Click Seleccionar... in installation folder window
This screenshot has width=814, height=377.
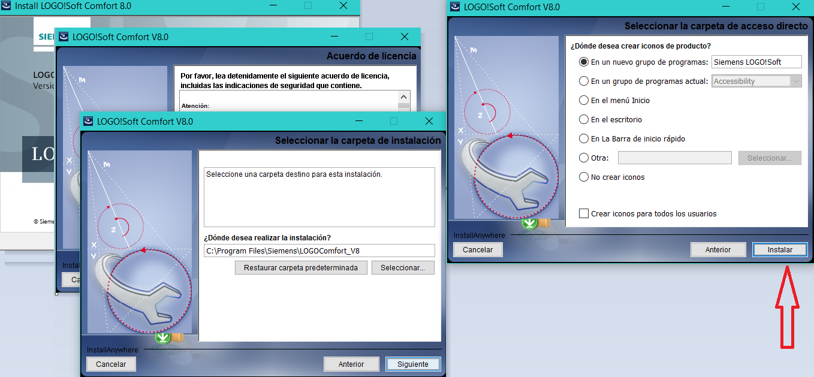(403, 268)
